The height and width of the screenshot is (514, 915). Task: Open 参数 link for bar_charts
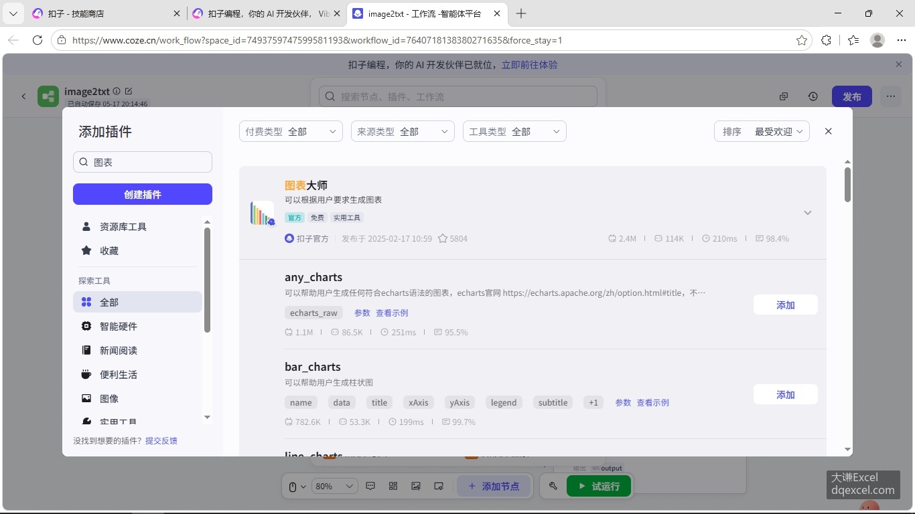point(623,402)
